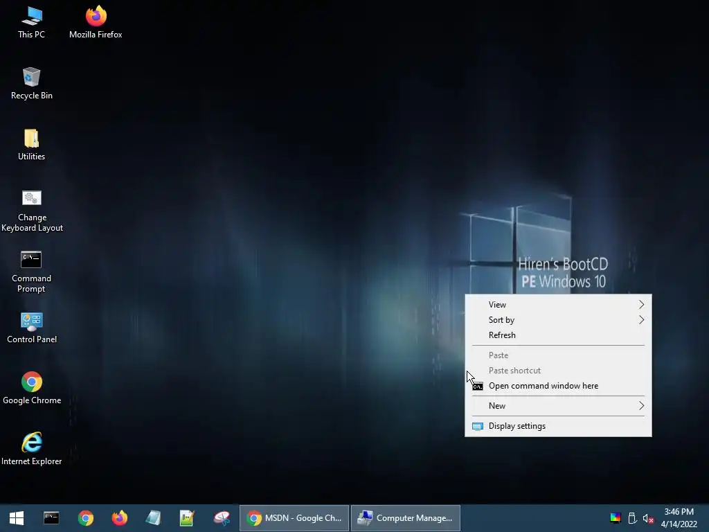Launch Command Prompt from the taskbar
Image resolution: width=709 pixels, height=532 pixels.
click(x=51, y=518)
